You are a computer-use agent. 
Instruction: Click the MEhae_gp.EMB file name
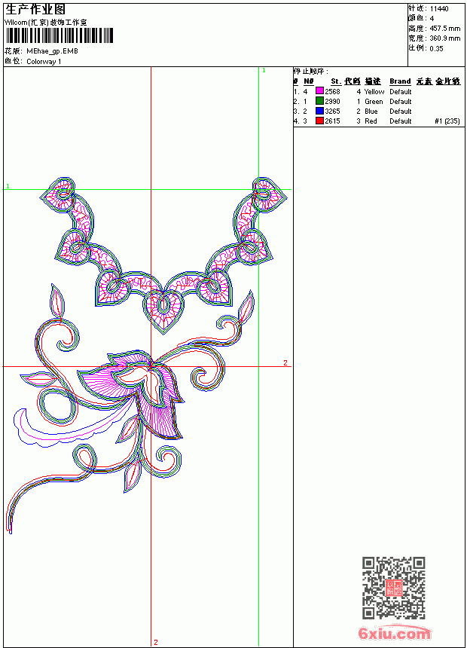click(52, 51)
